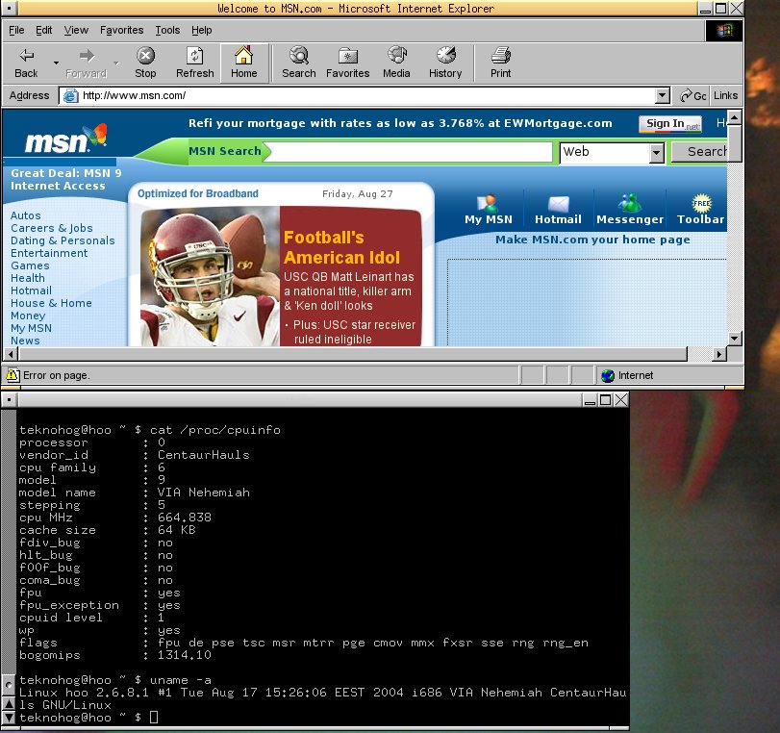Open the Dating & Personals link

click(x=63, y=240)
